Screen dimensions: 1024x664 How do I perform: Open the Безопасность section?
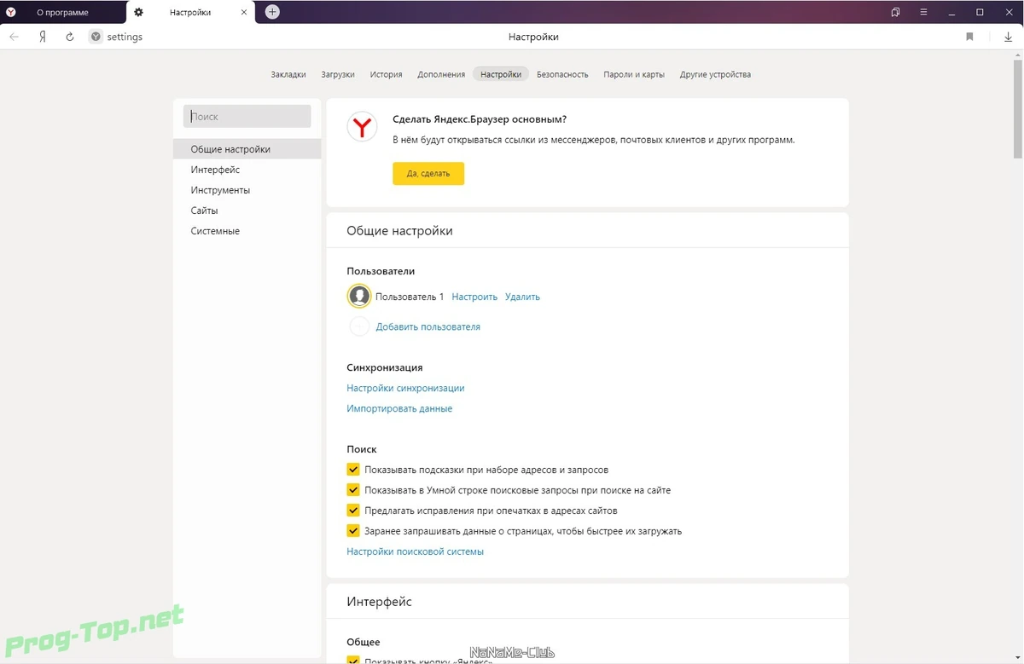[x=562, y=74]
